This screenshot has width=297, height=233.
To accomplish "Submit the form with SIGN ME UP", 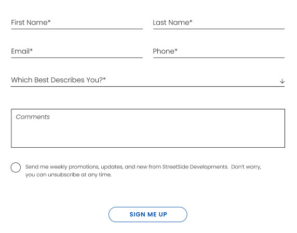I will (148, 214).
